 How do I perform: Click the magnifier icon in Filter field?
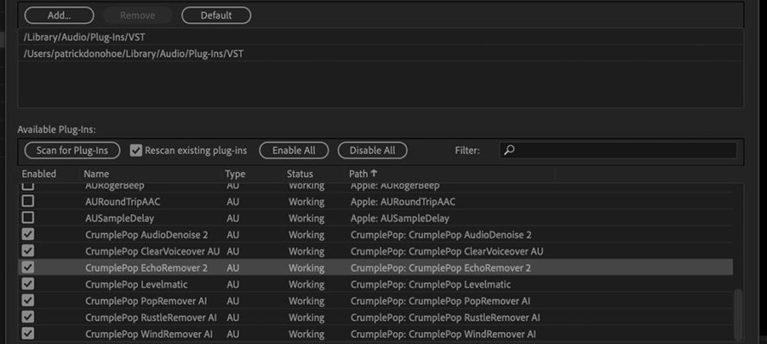coord(509,150)
